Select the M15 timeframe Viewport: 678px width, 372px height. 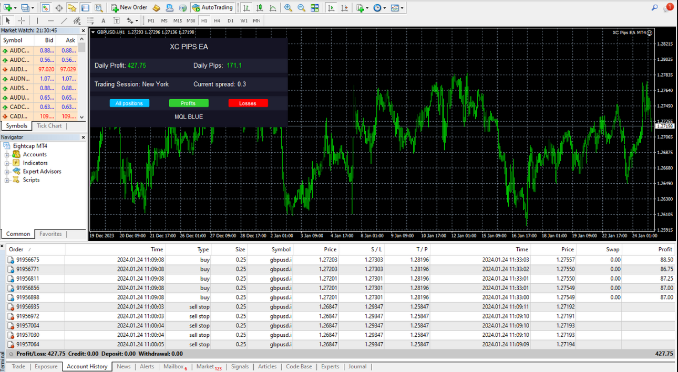[x=178, y=20]
